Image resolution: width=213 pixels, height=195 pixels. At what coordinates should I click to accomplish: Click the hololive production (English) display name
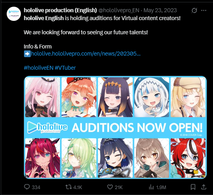pos(60,10)
